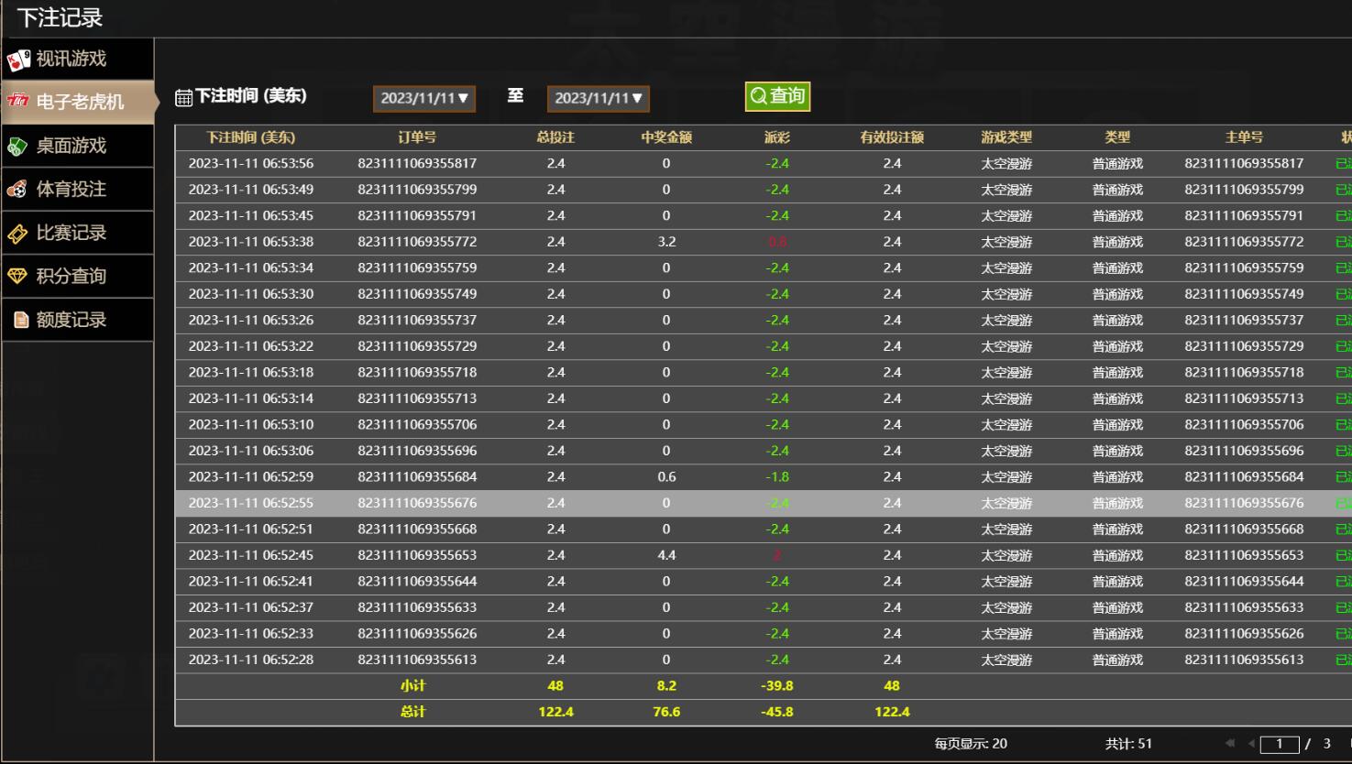The height and width of the screenshot is (764, 1352).
Task: Click the 类型 column header
Action: click(1117, 137)
